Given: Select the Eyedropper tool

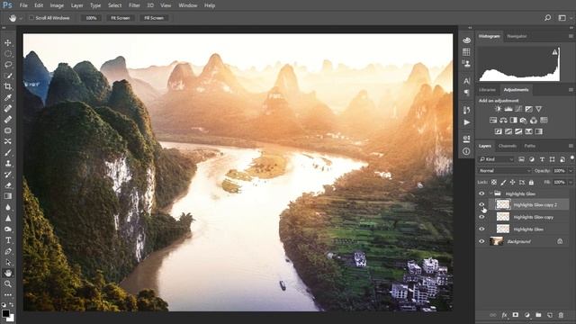Looking at the screenshot, I should click(x=8, y=98).
